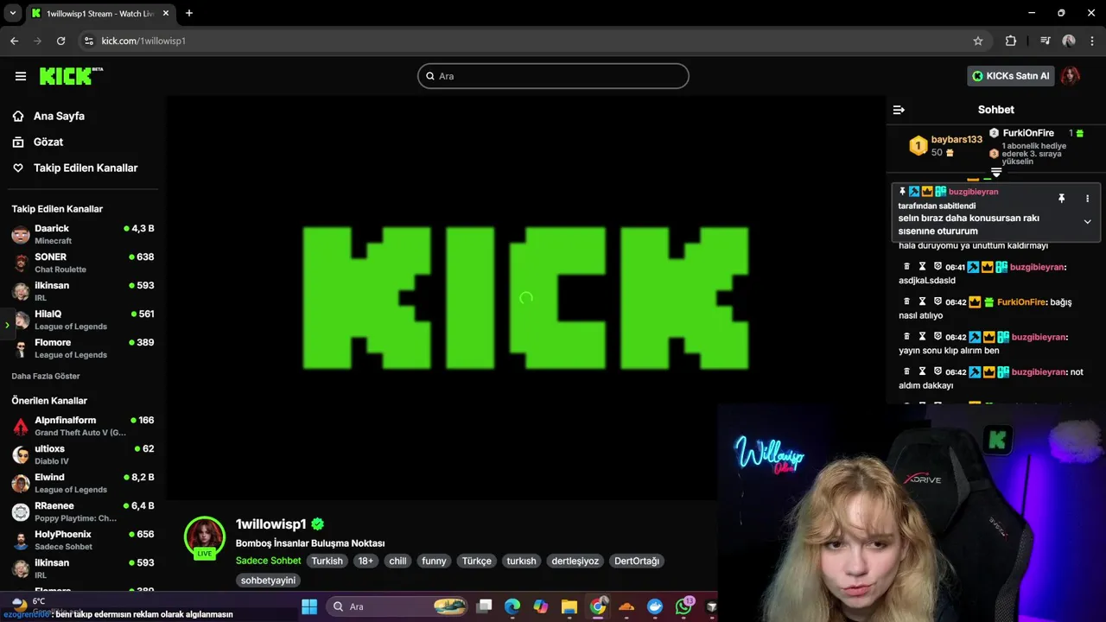1106x622 pixels.
Task: Open Alpnfinalform recommended channel
Action: (x=82, y=426)
